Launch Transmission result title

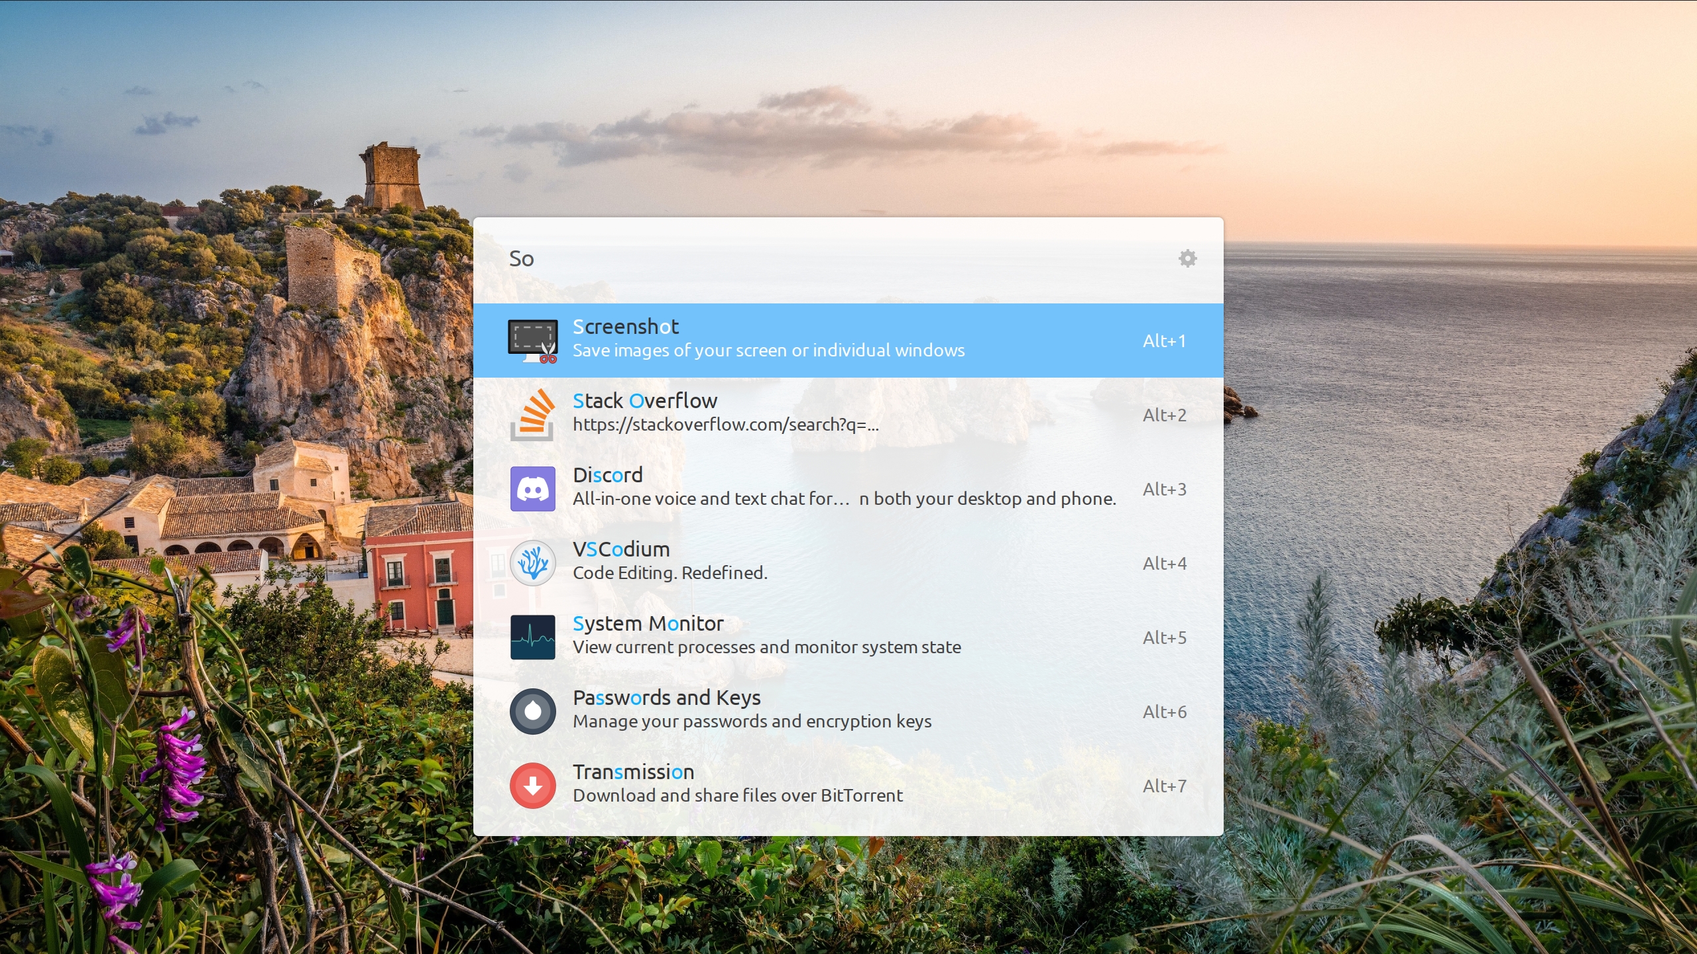coord(634,772)
